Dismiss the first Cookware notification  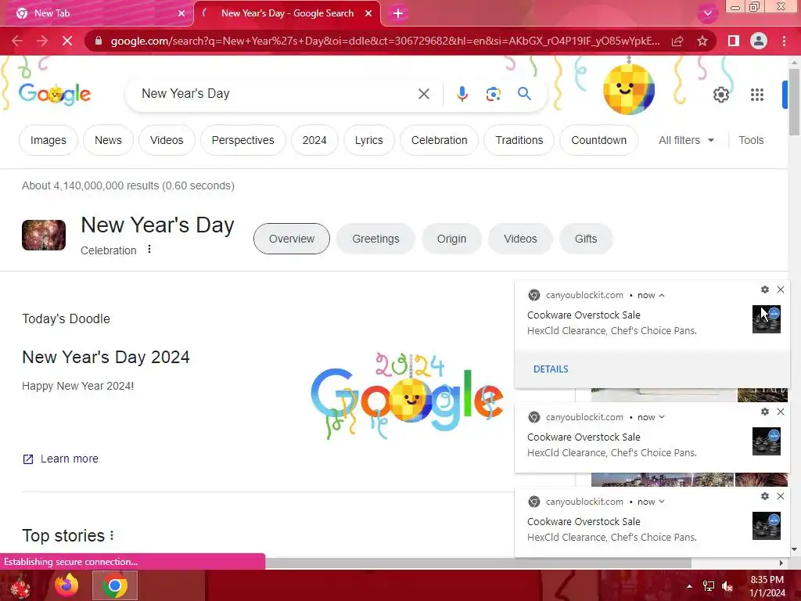point(781,290)
